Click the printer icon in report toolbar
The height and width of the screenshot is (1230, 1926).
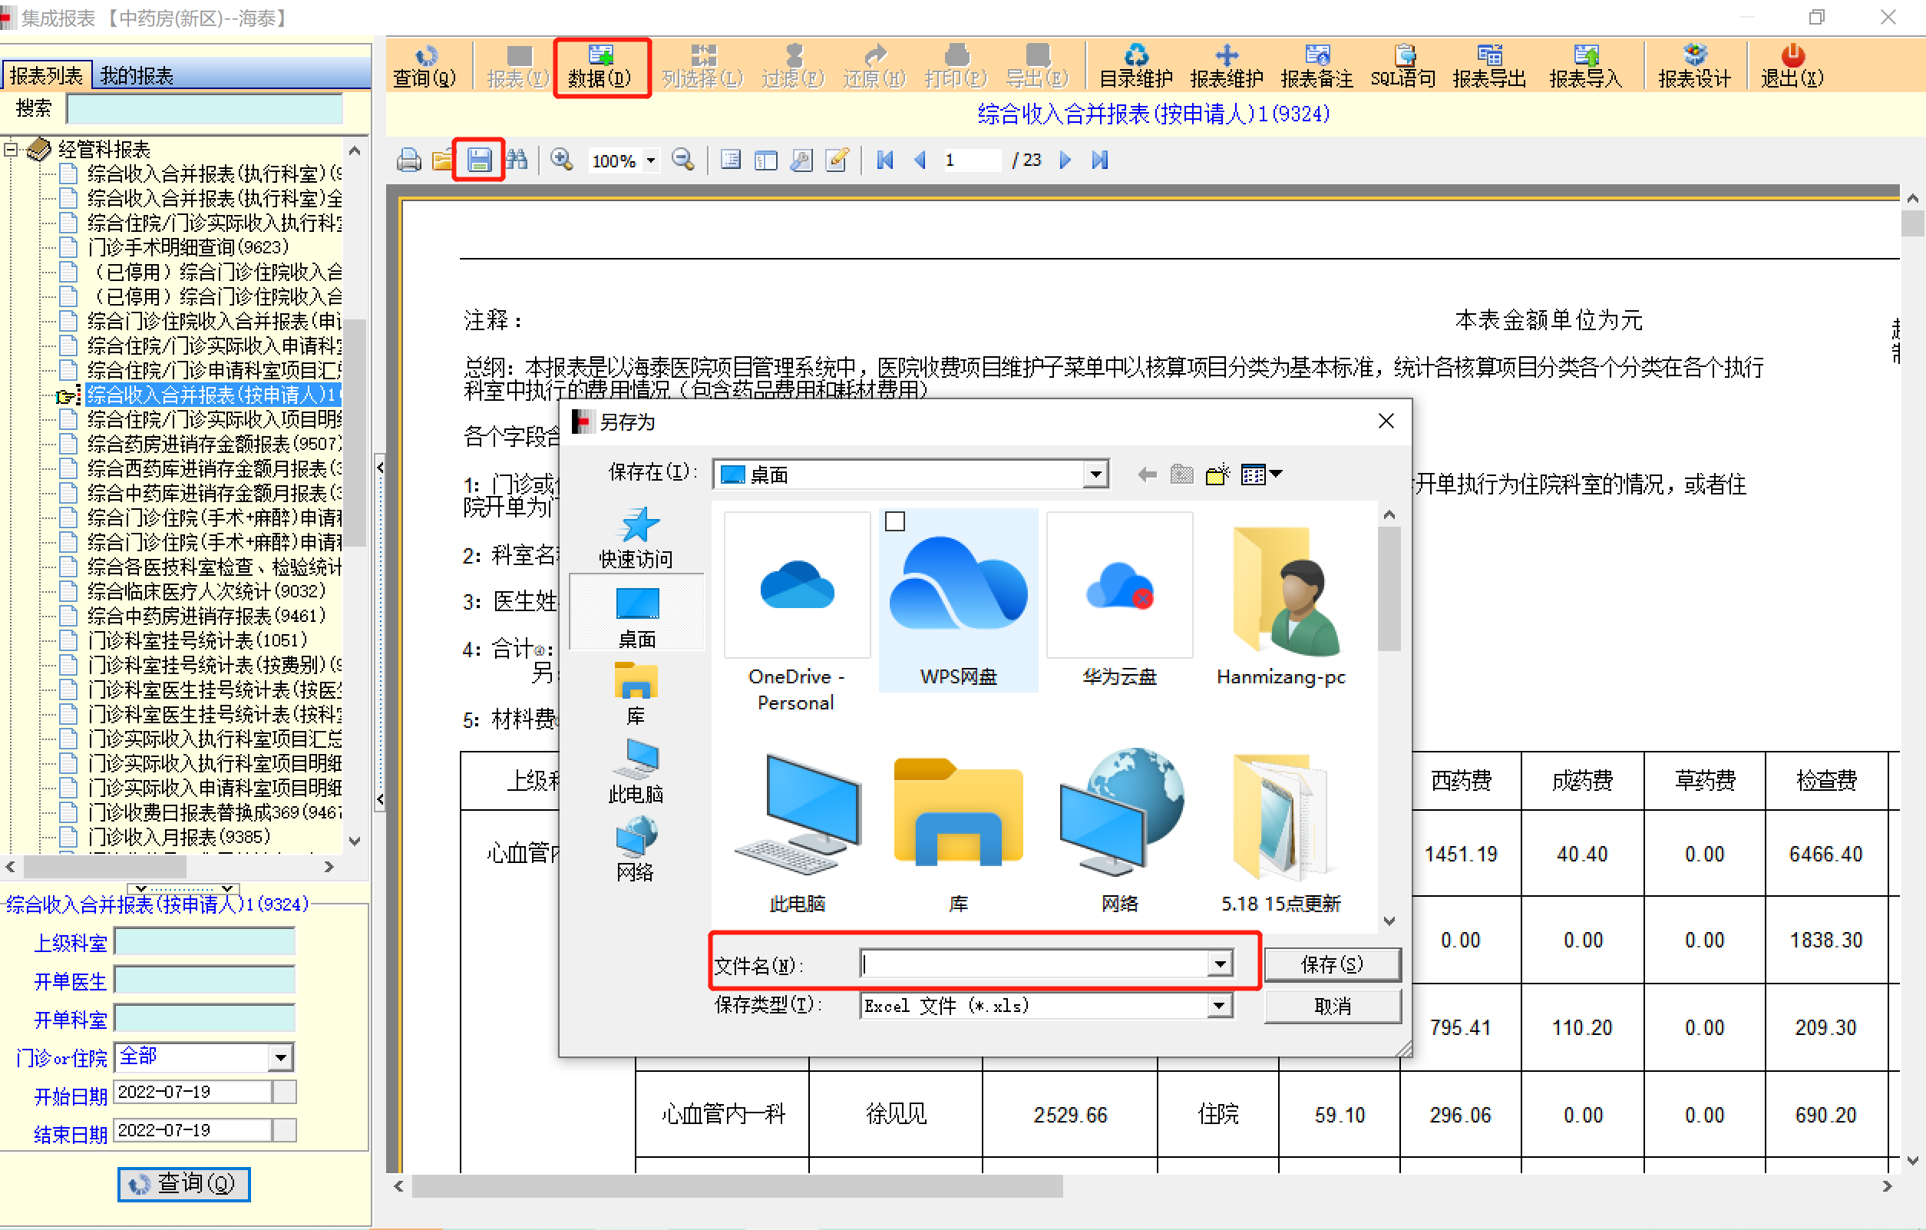[x=408, y=160]
